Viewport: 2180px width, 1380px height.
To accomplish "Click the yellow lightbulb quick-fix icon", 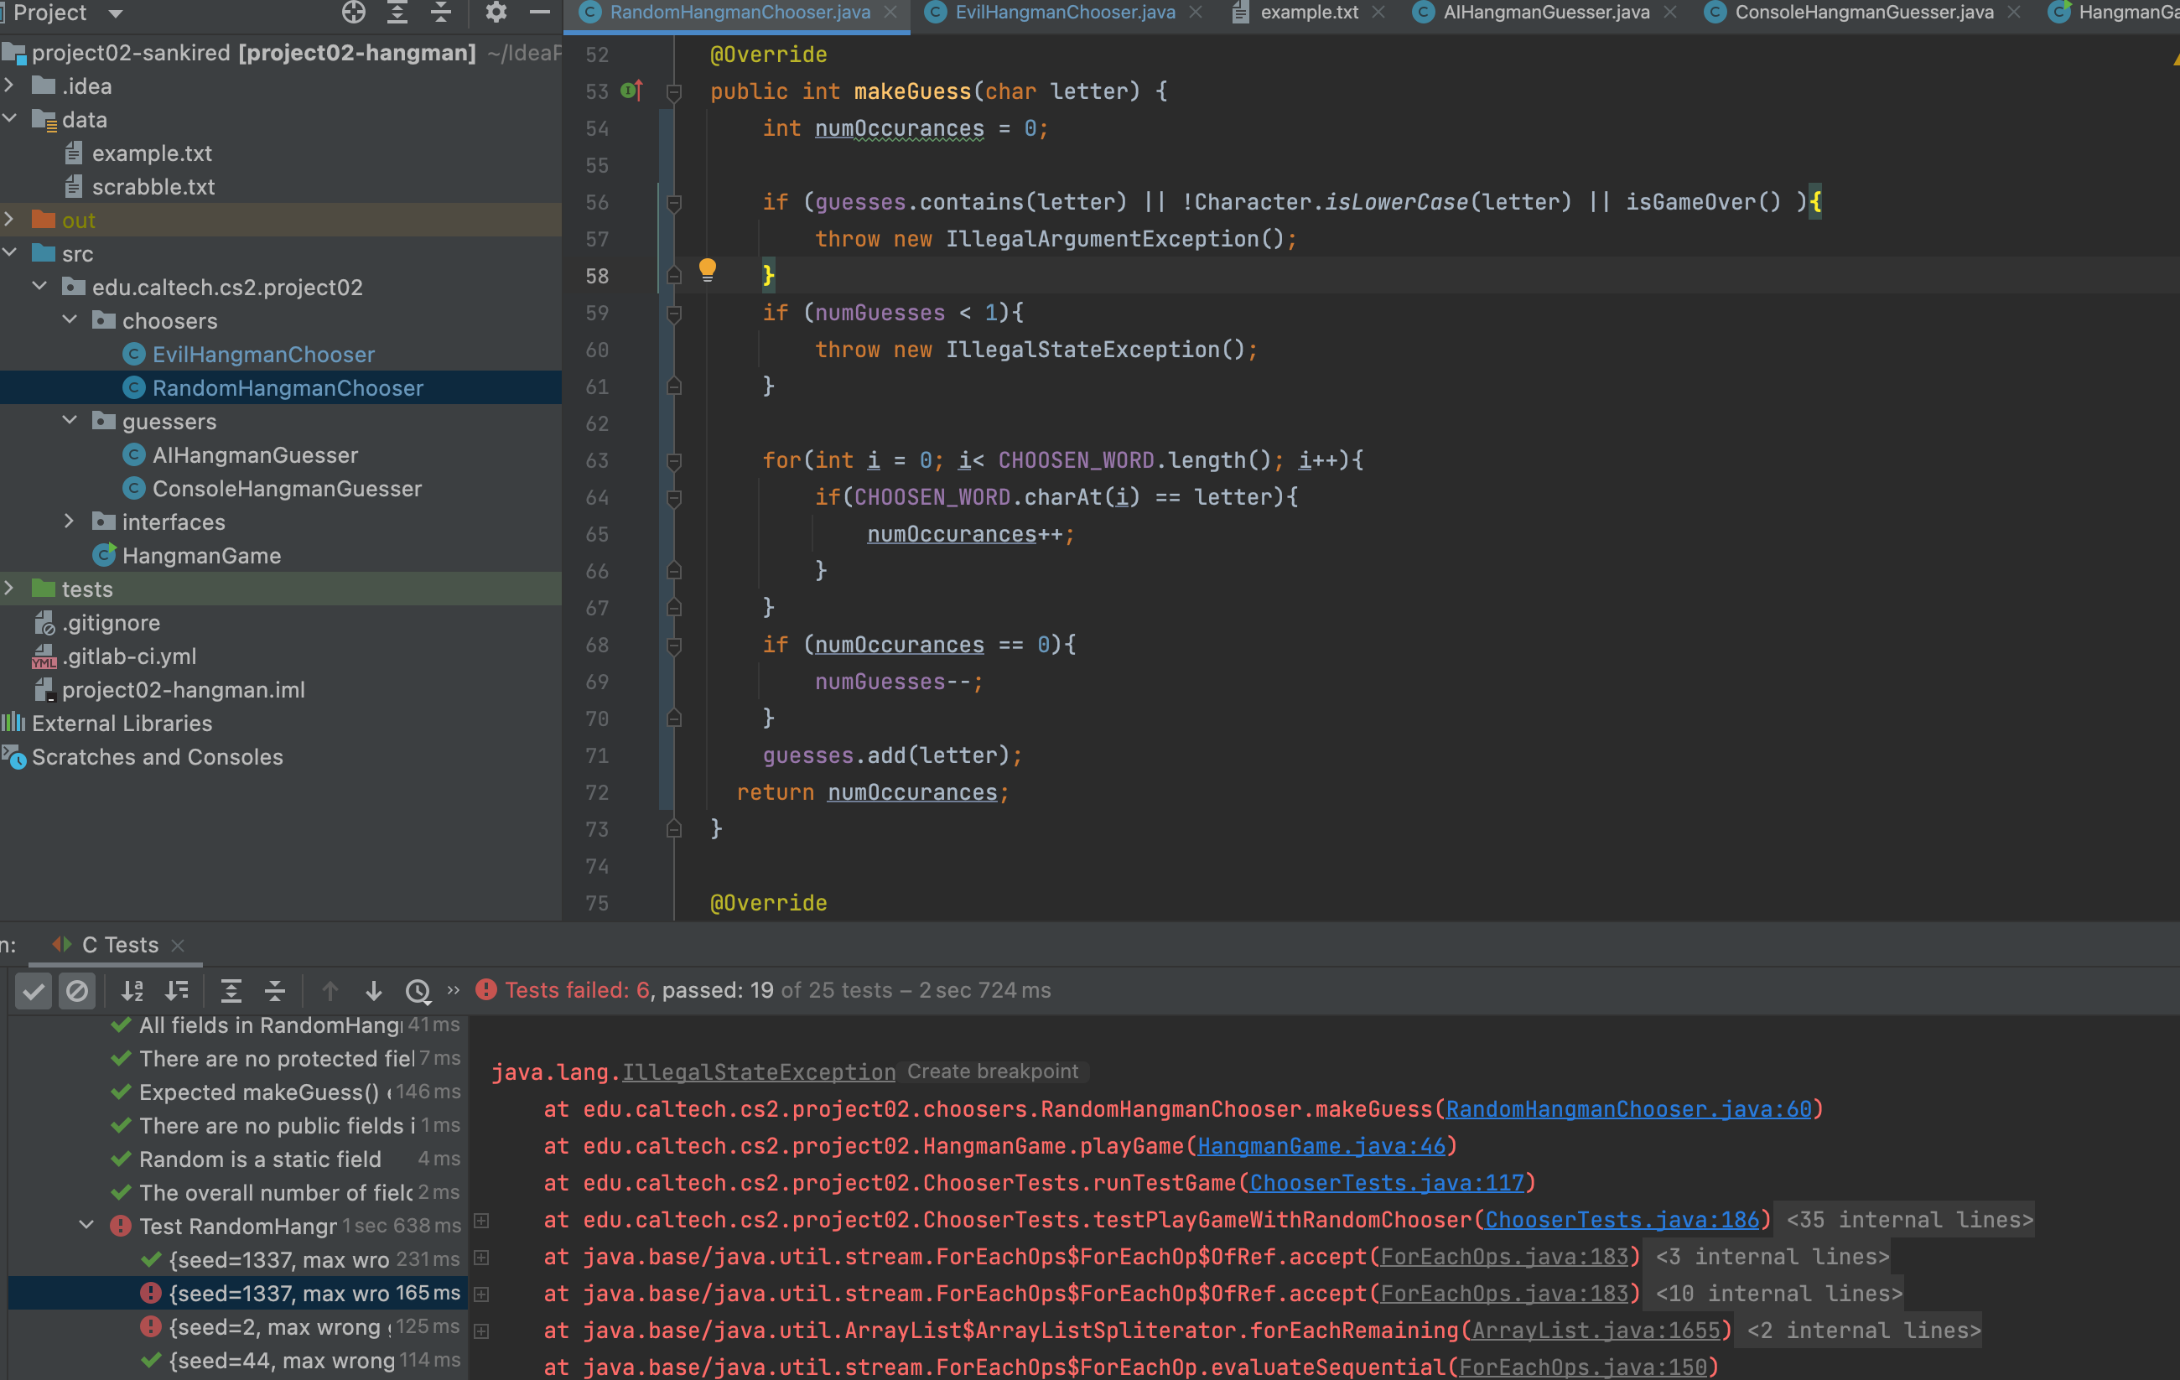I will (707, 269).
